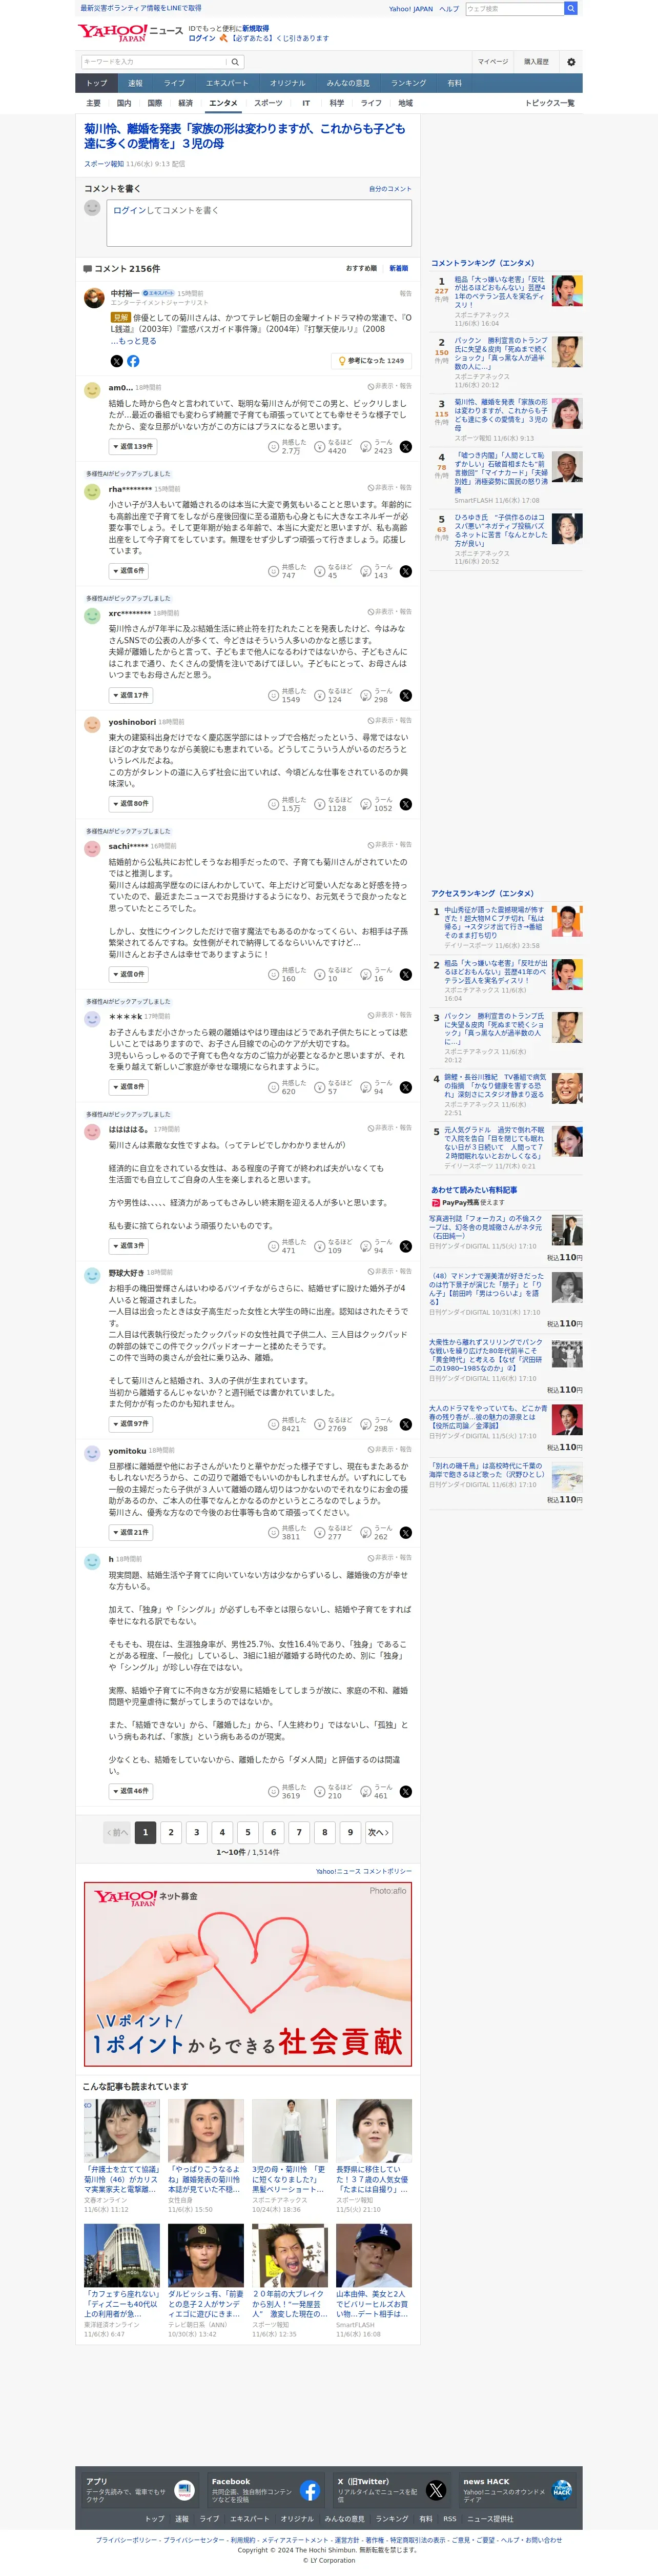Expand 返信17件 replies on xrc******** comment

[x=131, y=695]
